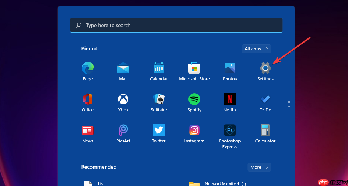Show More recommended items
Image resolution: width=348 pixels, height=186 pixels.
tap(259, 167)
